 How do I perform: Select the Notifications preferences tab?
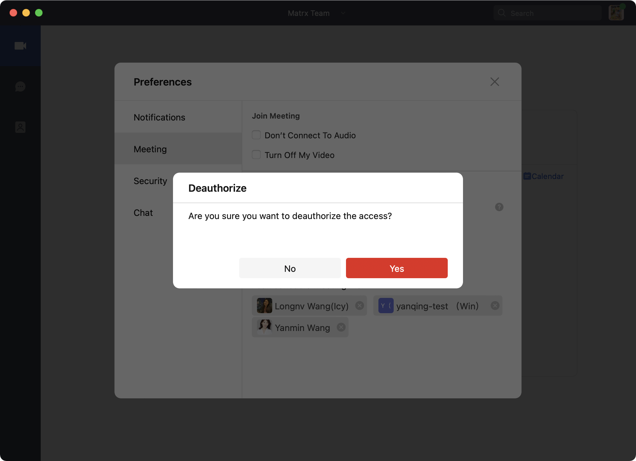point(159,117)
